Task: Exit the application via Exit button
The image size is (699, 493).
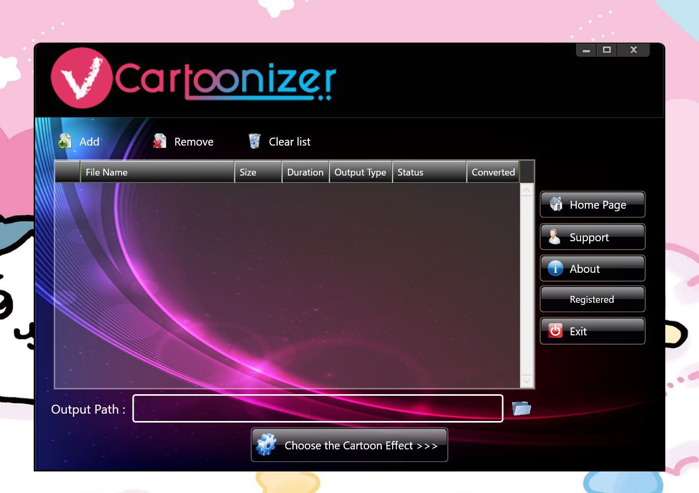Action: click(x=592, y=331)
